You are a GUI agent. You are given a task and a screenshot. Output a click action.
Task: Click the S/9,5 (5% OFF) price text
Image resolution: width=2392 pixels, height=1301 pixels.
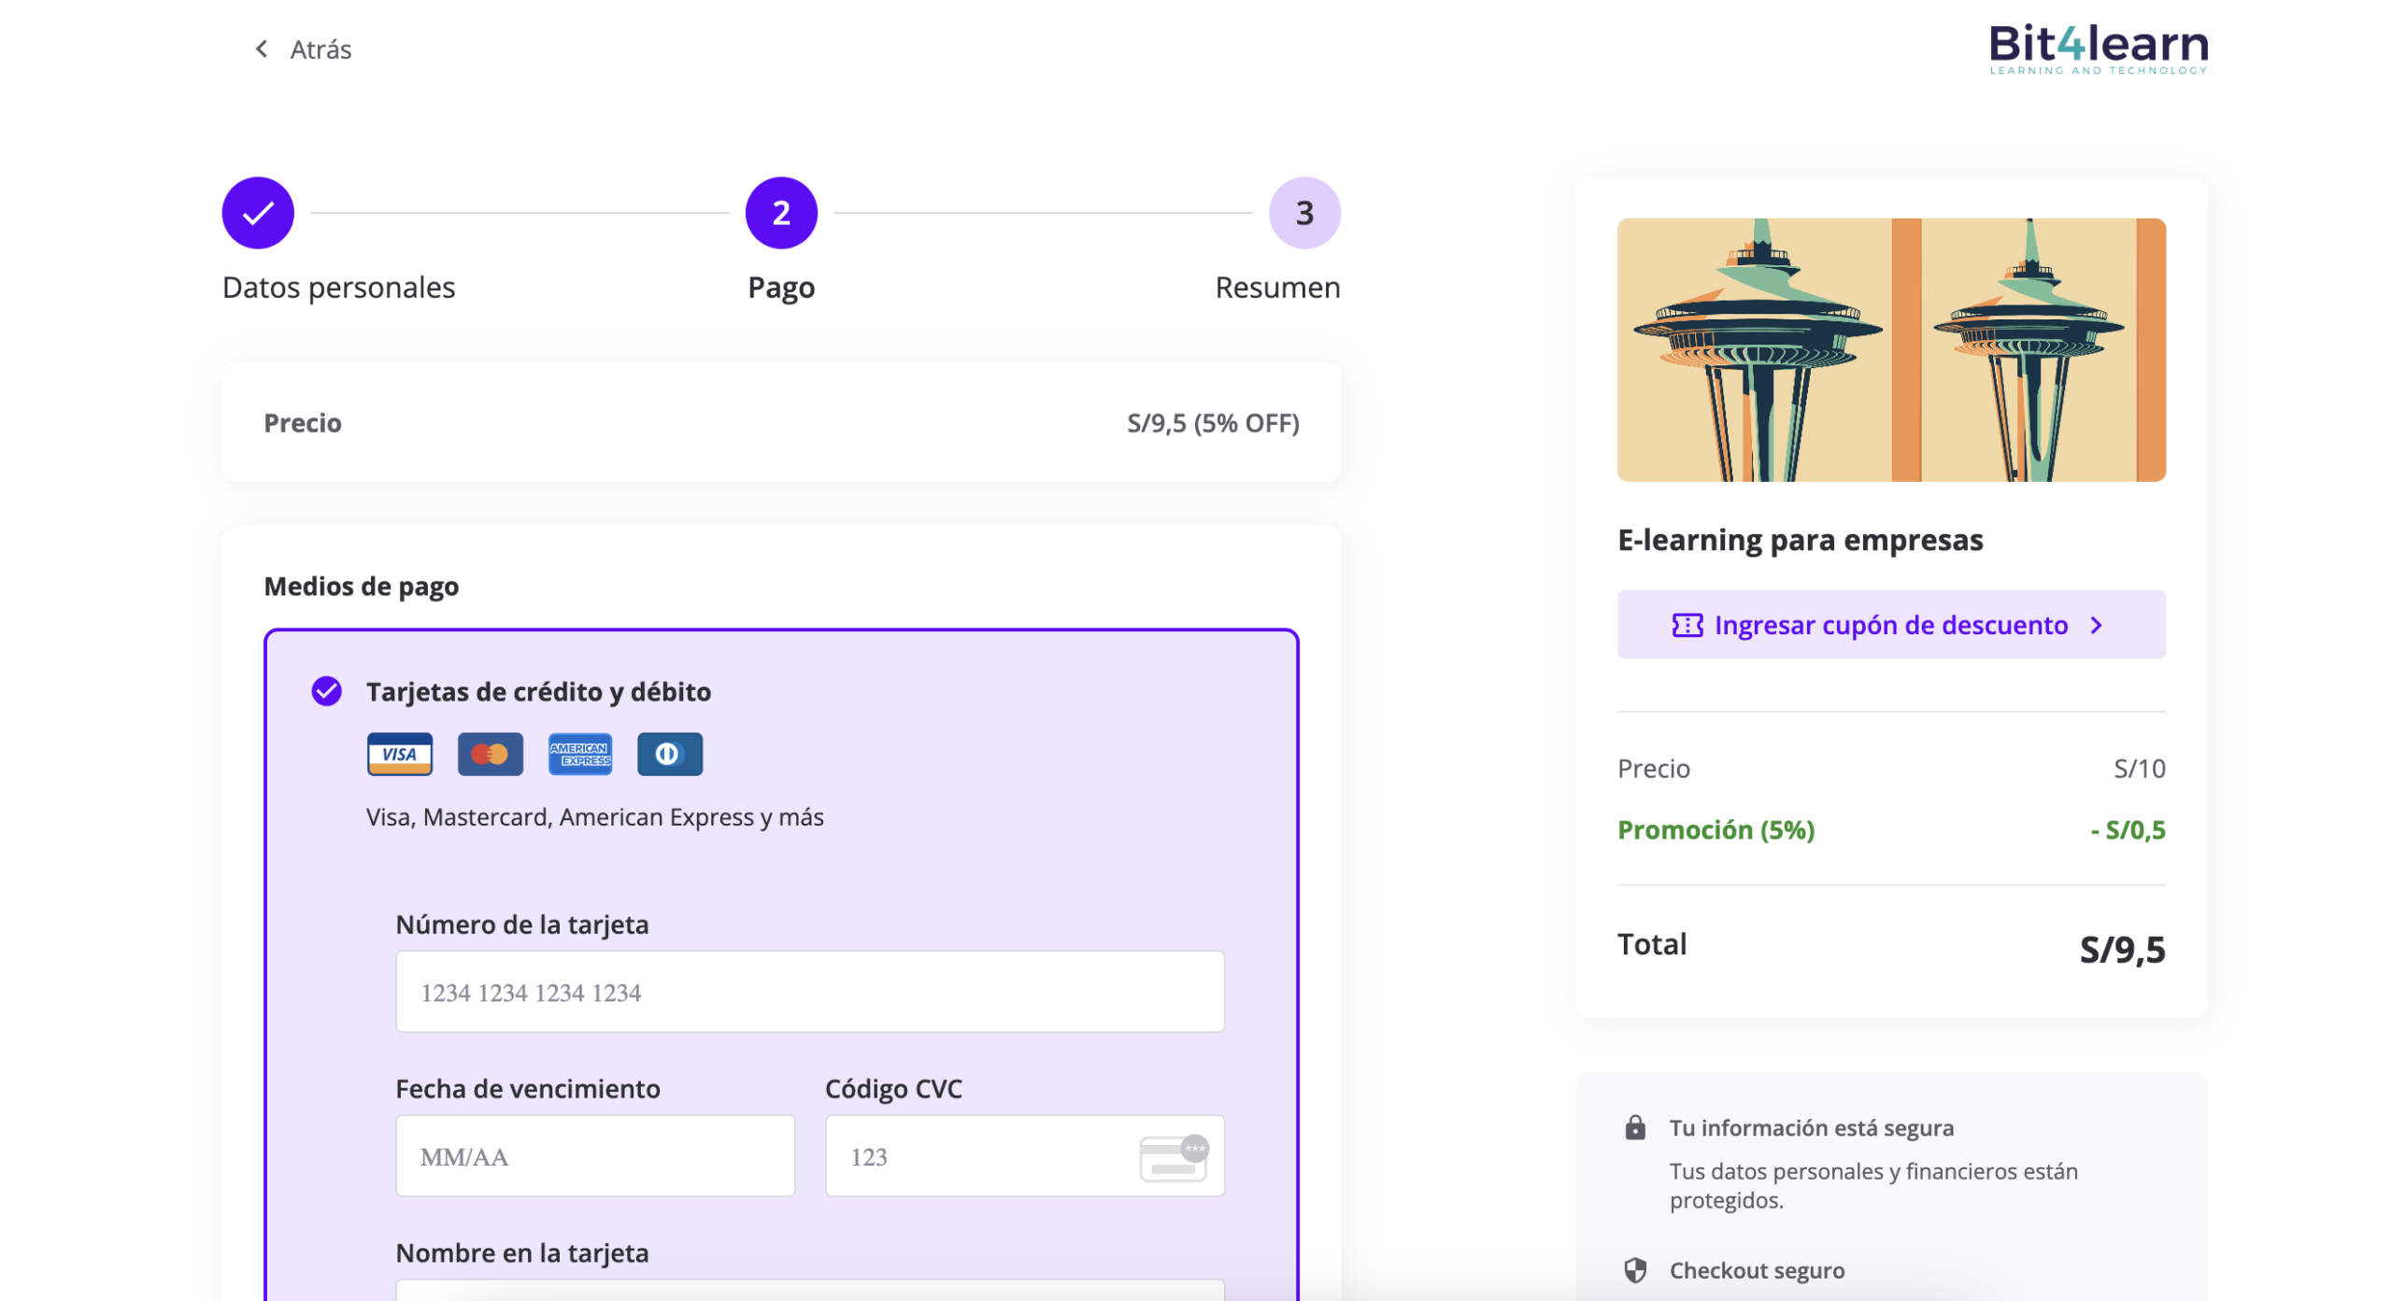(1213, 423)
